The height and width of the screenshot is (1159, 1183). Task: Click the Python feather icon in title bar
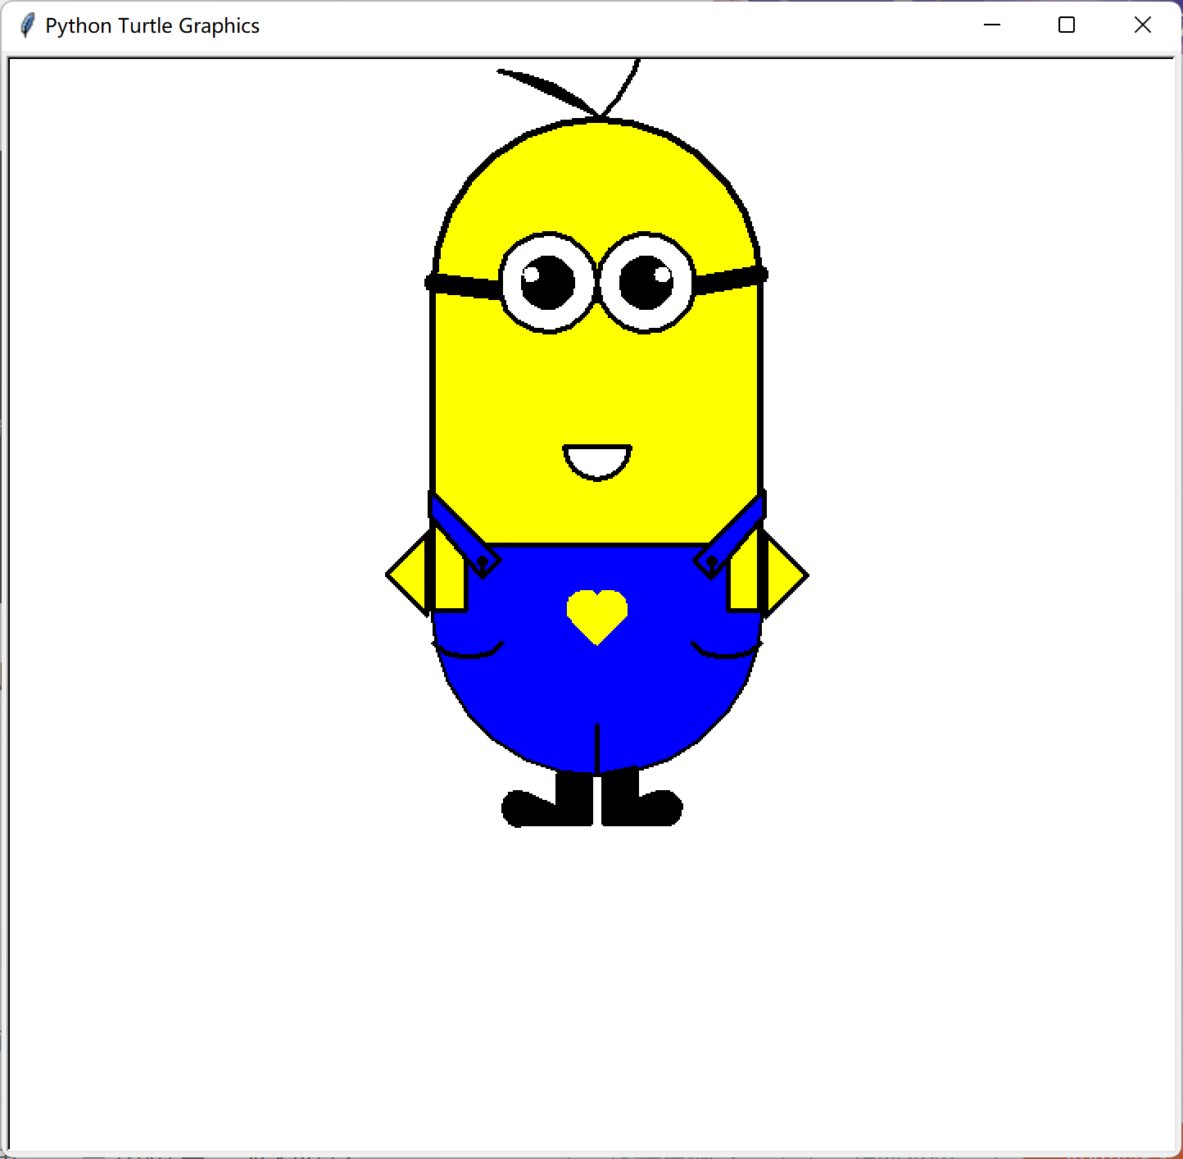[x=27, y=25]
